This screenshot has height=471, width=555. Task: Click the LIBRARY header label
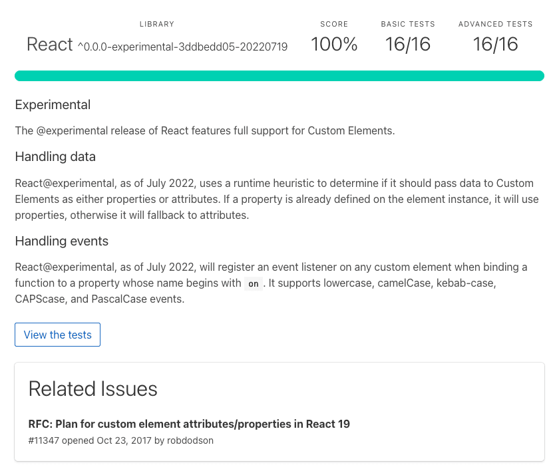157,24
